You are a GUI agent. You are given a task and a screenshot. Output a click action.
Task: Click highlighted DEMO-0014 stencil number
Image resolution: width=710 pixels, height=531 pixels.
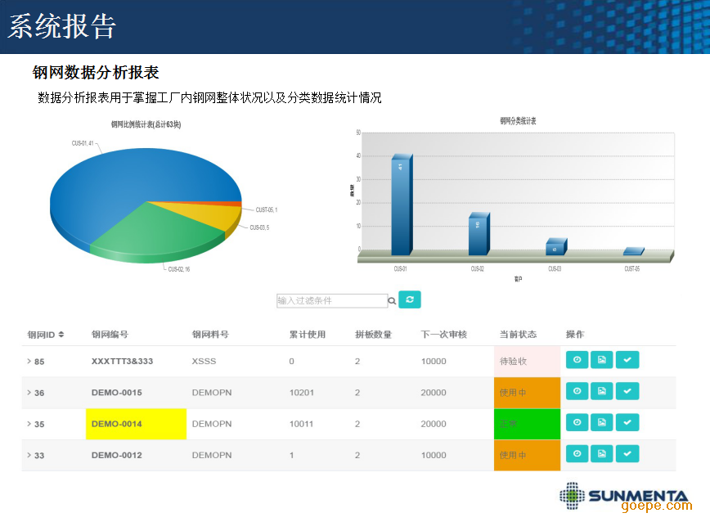117,424
